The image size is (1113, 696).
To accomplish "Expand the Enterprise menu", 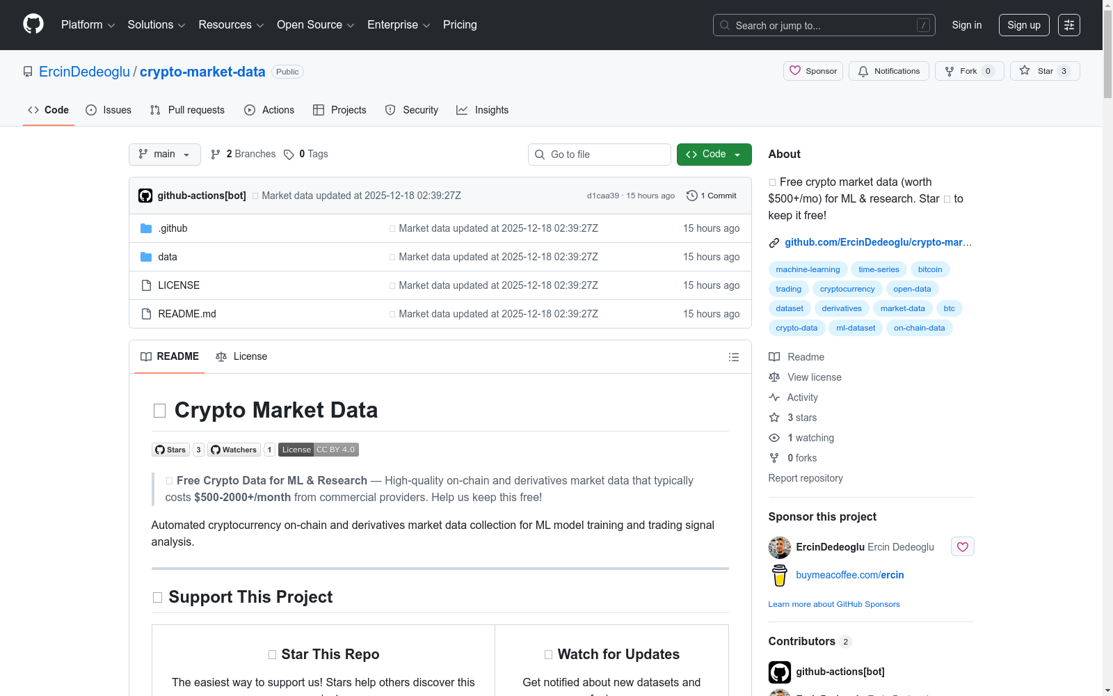I will 399,25.
